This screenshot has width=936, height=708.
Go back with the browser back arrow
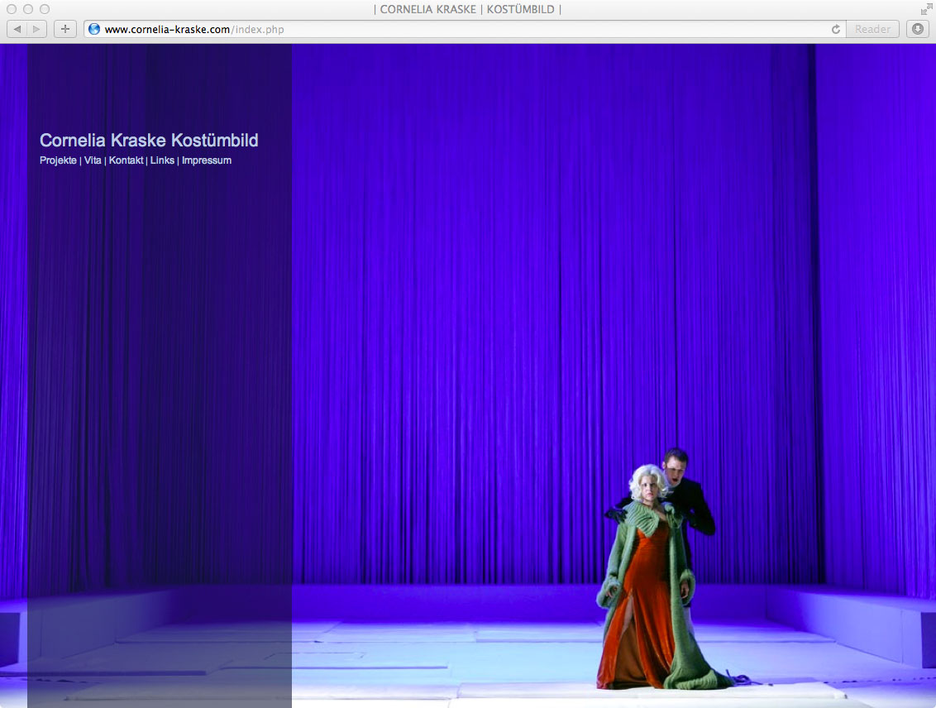pyautogui.click(x=17, y=29)
